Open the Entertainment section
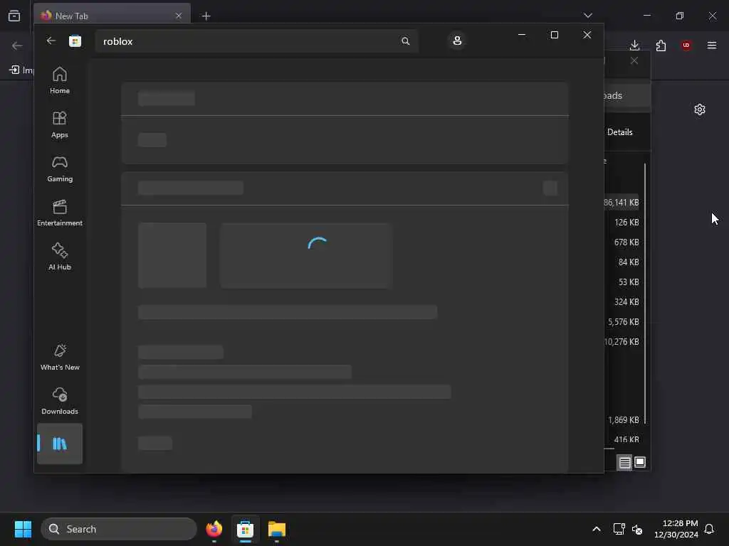 60,213
